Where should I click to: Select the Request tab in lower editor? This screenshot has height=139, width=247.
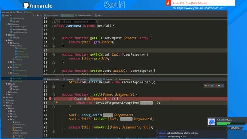pyautogui.click(x=108, y=80)
